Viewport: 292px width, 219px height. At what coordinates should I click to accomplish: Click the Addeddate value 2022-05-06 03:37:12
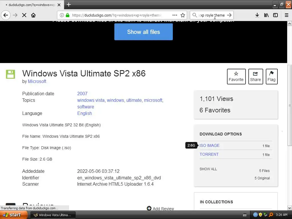[x=98, y=171]
